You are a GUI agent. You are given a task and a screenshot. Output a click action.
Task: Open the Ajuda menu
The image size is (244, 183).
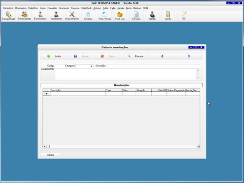pos(128,8)
